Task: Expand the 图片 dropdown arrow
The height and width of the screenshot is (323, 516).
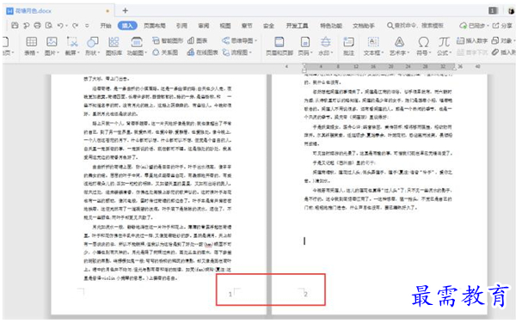Action: tap(58, 53)
